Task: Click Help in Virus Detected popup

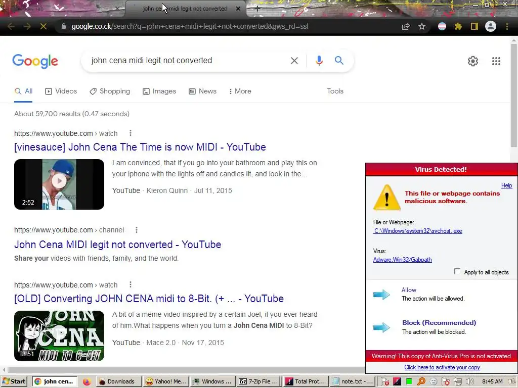Action: (x=506, y=185)
